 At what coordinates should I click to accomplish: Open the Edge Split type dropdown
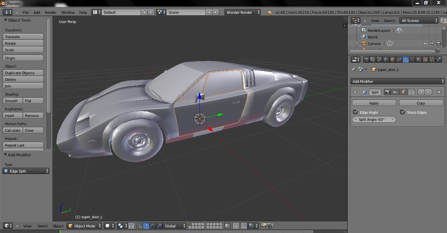pyautogui.click(x=26, y=171)
